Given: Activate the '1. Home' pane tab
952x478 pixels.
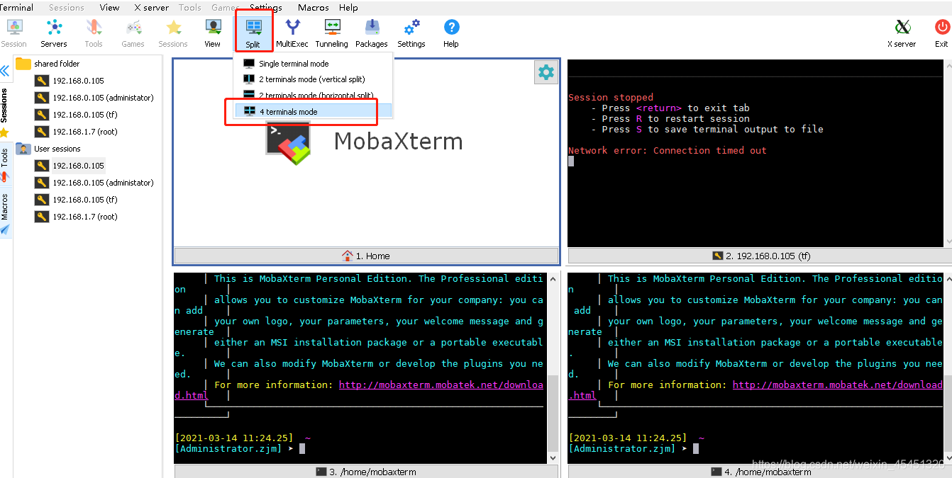Looking at the screenshot, I should (x=366, y=256).
